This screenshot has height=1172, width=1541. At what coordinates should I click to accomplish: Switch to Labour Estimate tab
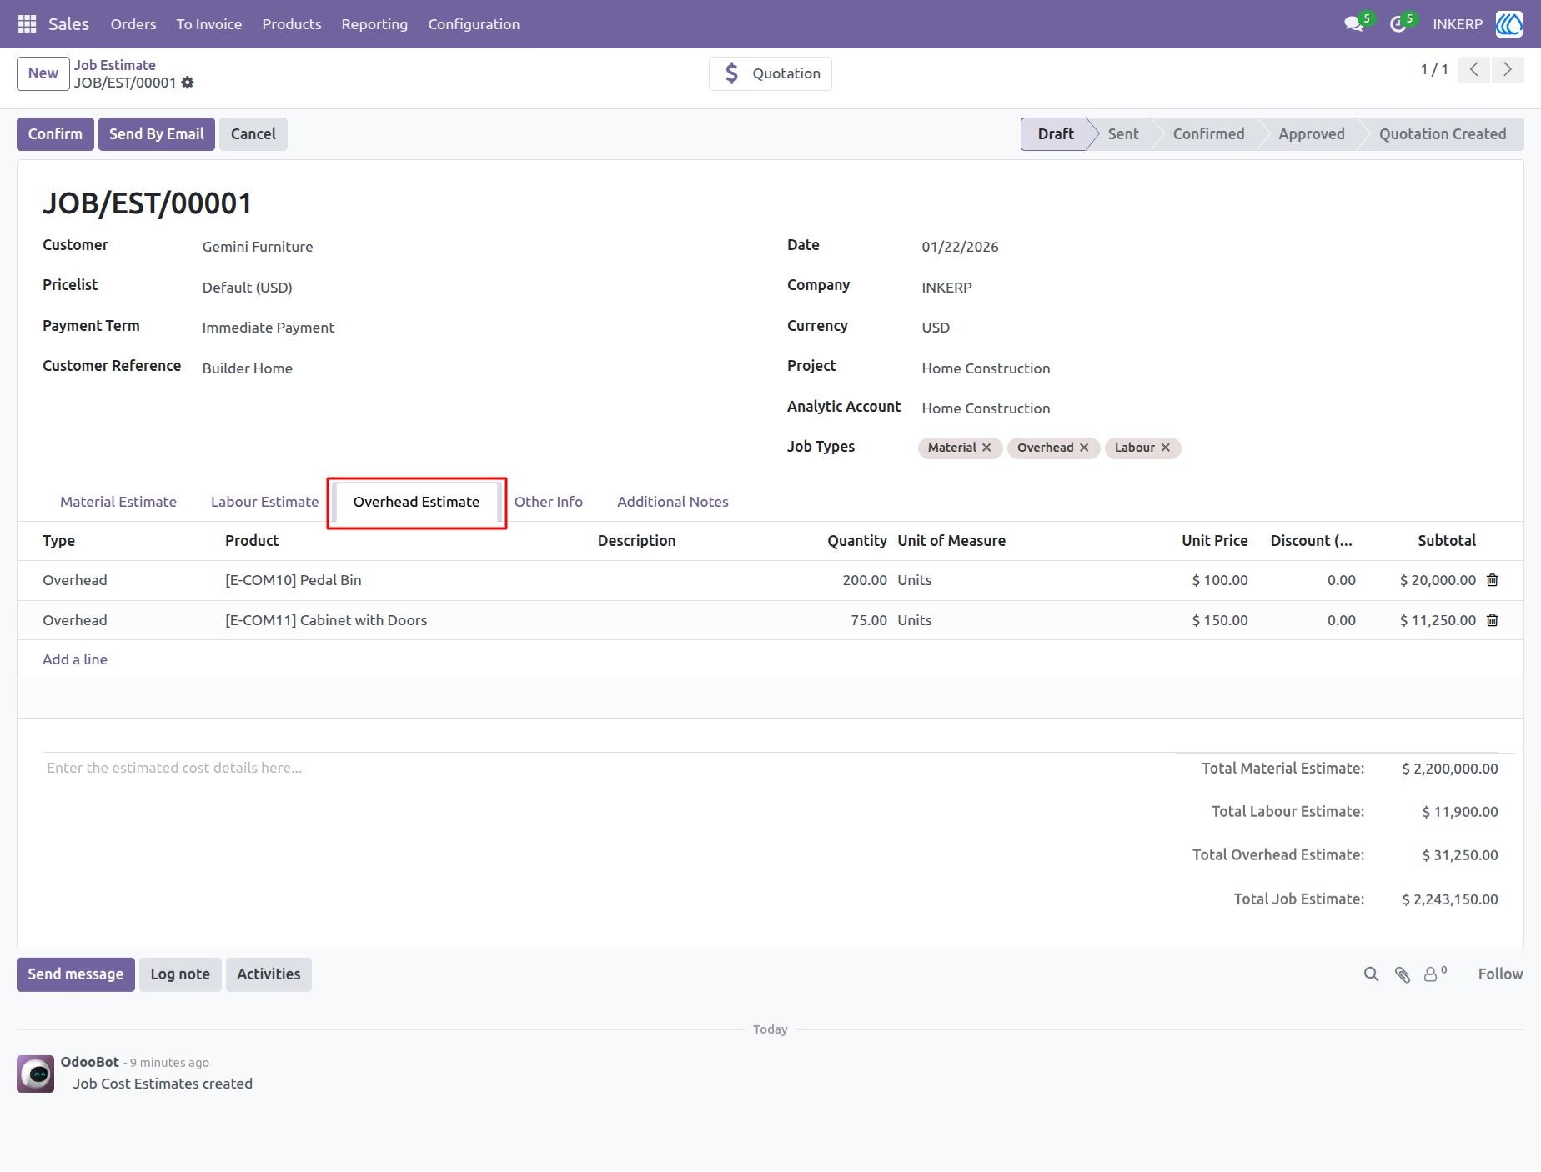tap(265, 502)
